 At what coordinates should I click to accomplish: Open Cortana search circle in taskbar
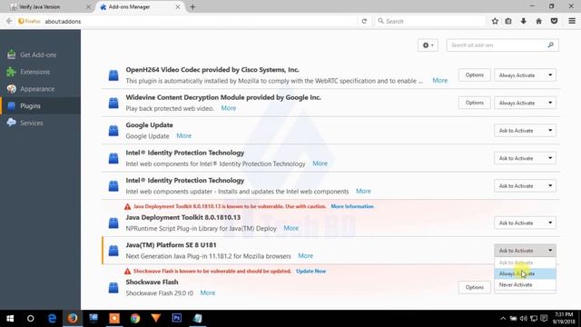tap(30, 319)
